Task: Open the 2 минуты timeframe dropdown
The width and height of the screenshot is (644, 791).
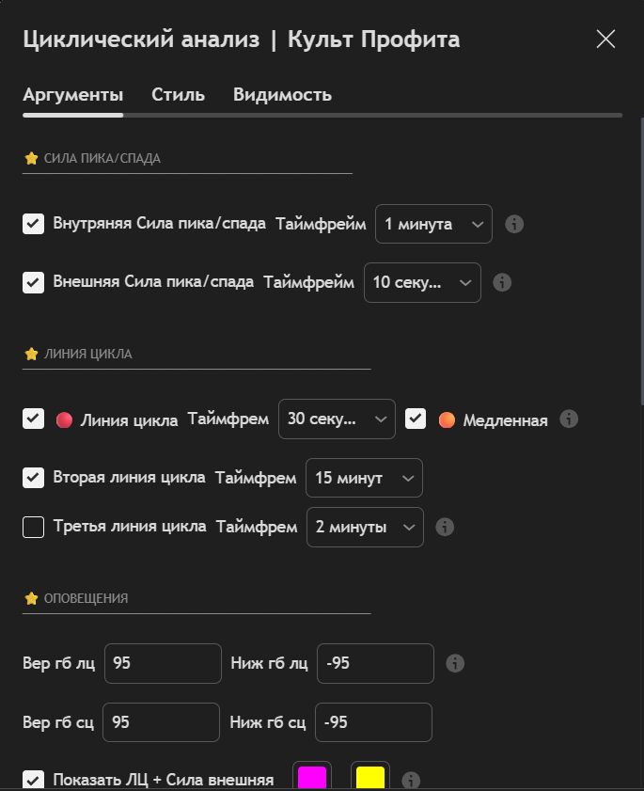Action: pos(365,527)
